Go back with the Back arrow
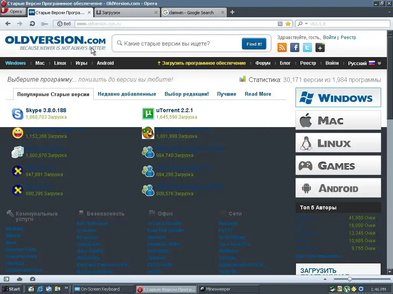The height and width of the screenshot is (294, 393). click(8, 24)
